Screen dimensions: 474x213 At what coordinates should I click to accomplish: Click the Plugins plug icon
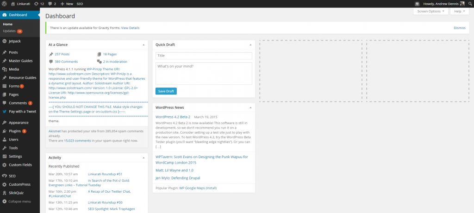pyautogui.click(x=5, y=131)
